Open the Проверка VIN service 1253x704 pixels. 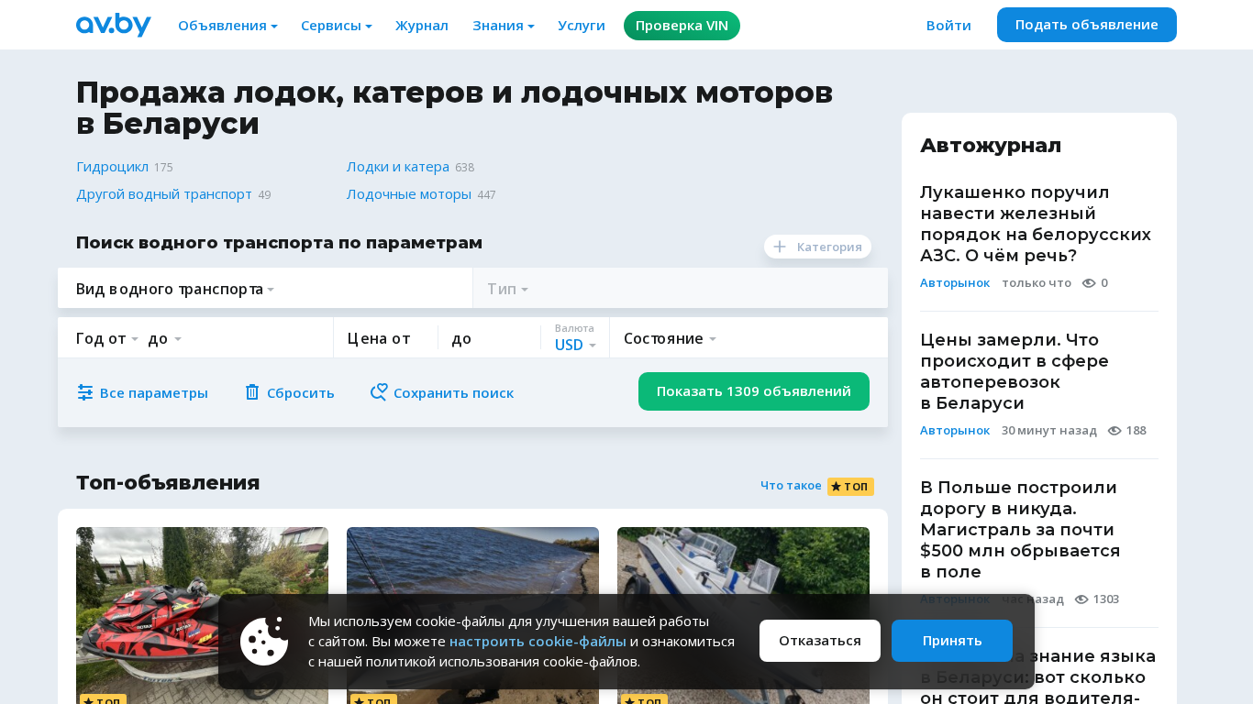click(x=682, y=26)
